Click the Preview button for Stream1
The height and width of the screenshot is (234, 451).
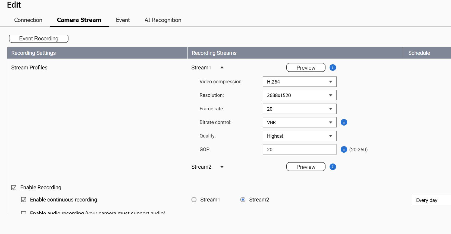pos(306,68)
